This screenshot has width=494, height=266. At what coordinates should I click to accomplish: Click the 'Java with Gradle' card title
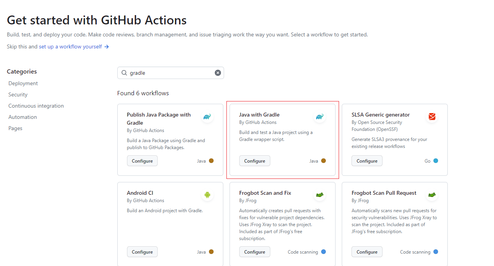tap(259, 115)
